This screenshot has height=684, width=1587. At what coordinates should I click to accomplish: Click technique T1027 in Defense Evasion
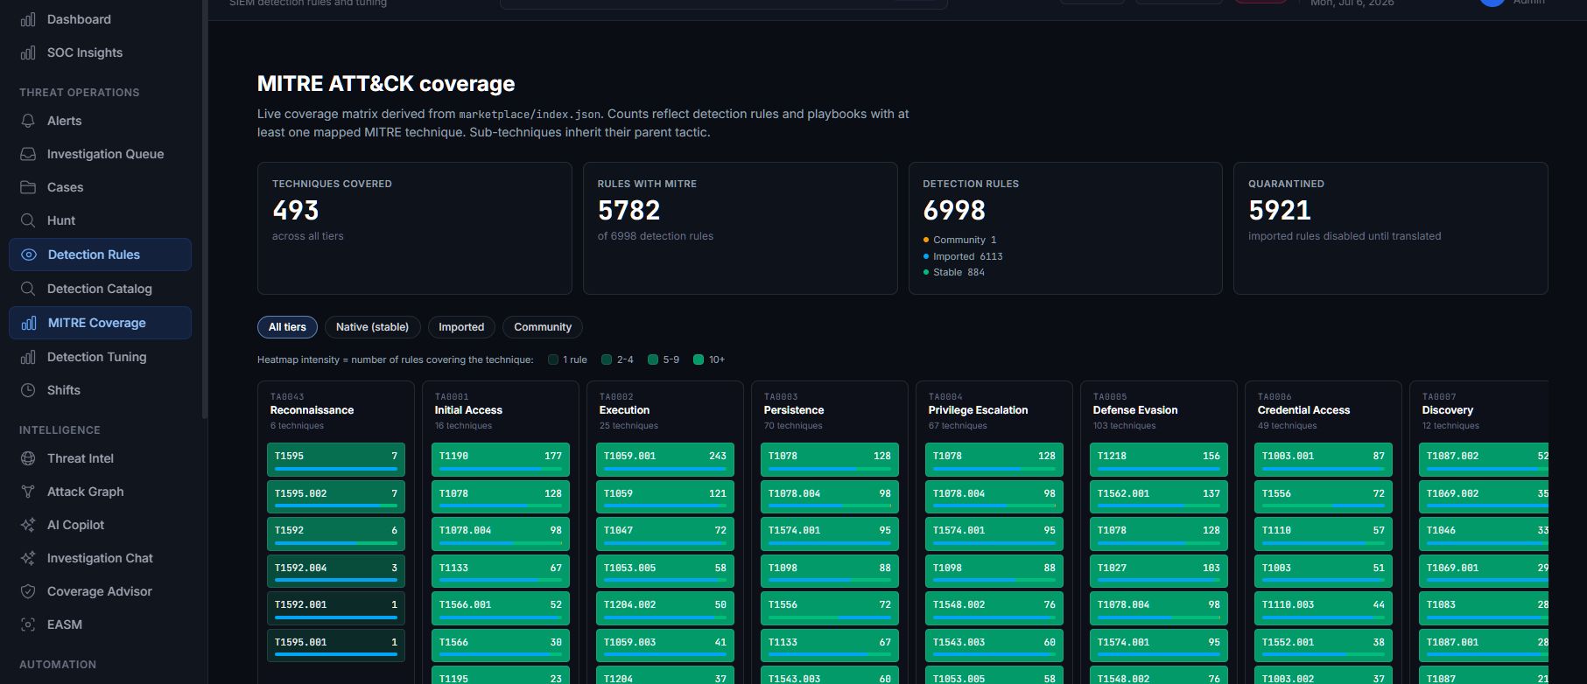[1159, 571]
